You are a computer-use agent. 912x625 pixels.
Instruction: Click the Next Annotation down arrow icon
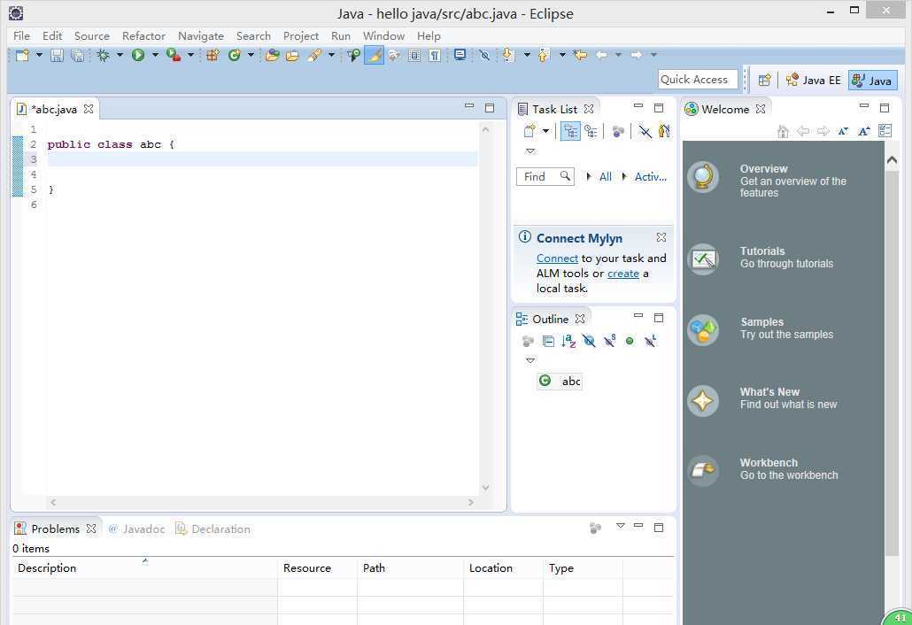coord(508,55)
